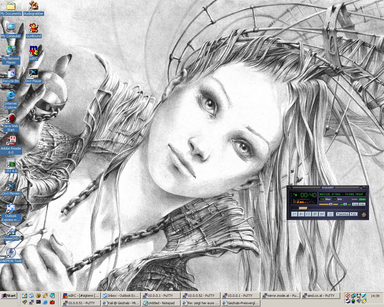The height and width of the screenshot is (307, 384).
Task: Switch to 10.0.0.51 - PuTTY taskbar button
Action: tap(81, 303)
